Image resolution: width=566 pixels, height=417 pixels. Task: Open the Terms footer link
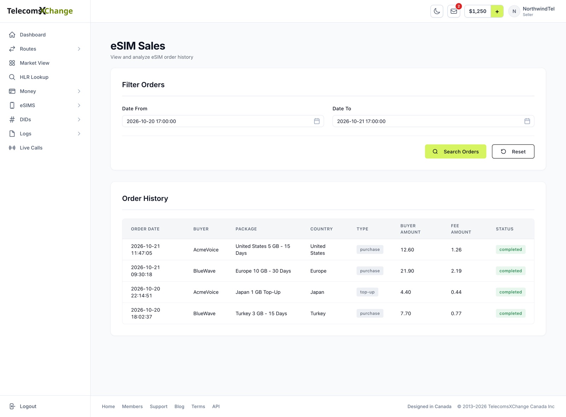click(x=198, y=406)
